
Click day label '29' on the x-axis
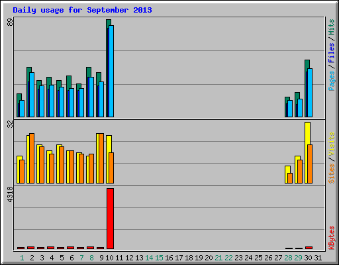point(298,258)
